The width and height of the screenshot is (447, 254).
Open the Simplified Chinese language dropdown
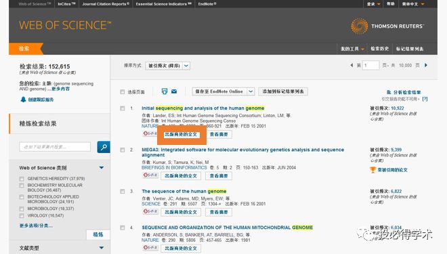coord(413,4)
